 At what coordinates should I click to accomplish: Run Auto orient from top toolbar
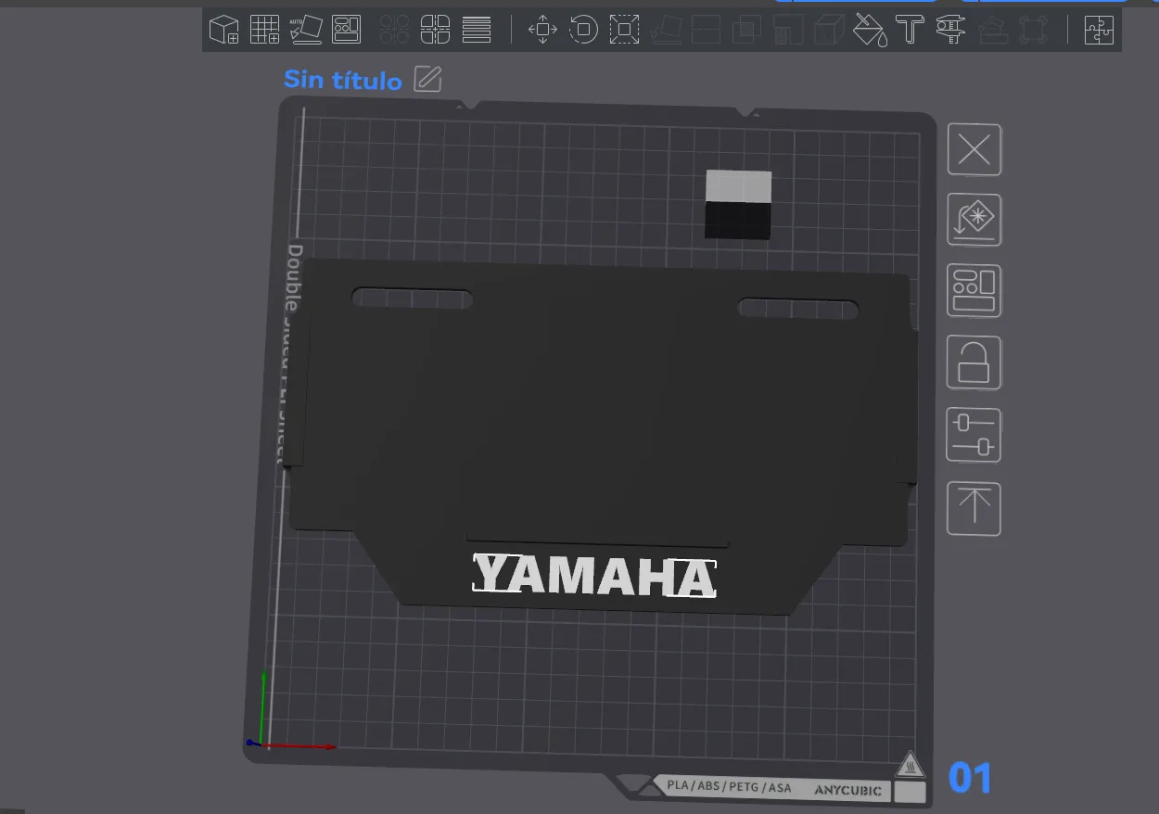pos(305,30)
